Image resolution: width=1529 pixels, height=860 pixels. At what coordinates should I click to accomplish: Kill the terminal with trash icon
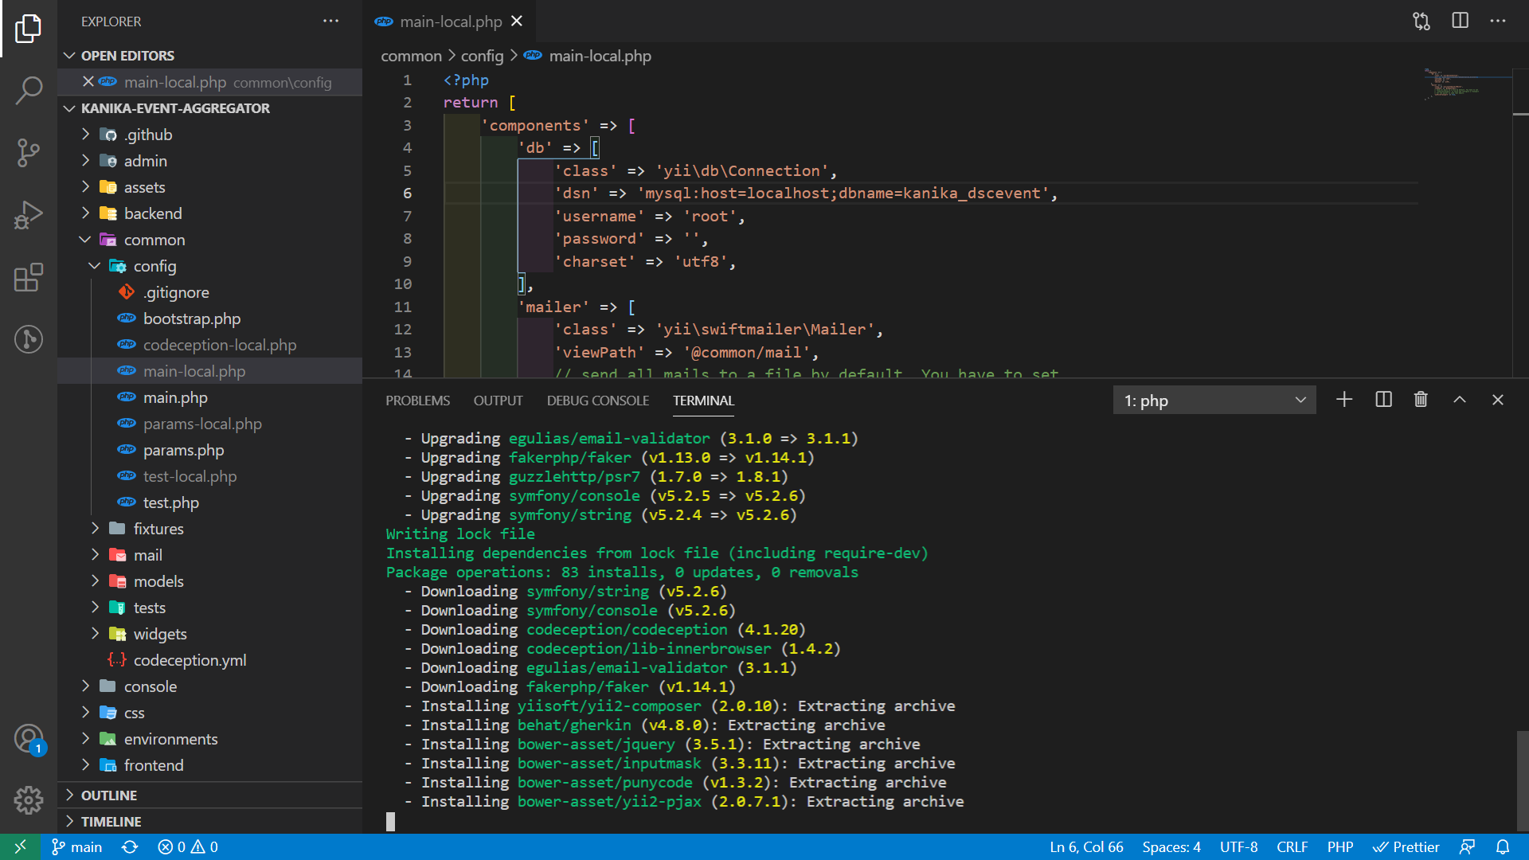pyautogui.click(x=1421, y=400)
